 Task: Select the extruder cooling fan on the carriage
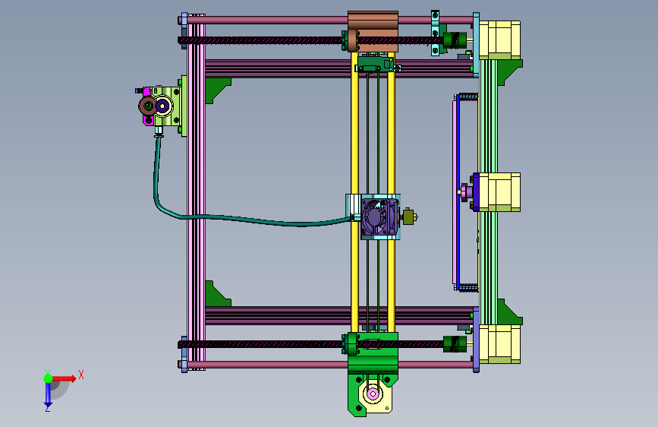click(x=379, y=217)
